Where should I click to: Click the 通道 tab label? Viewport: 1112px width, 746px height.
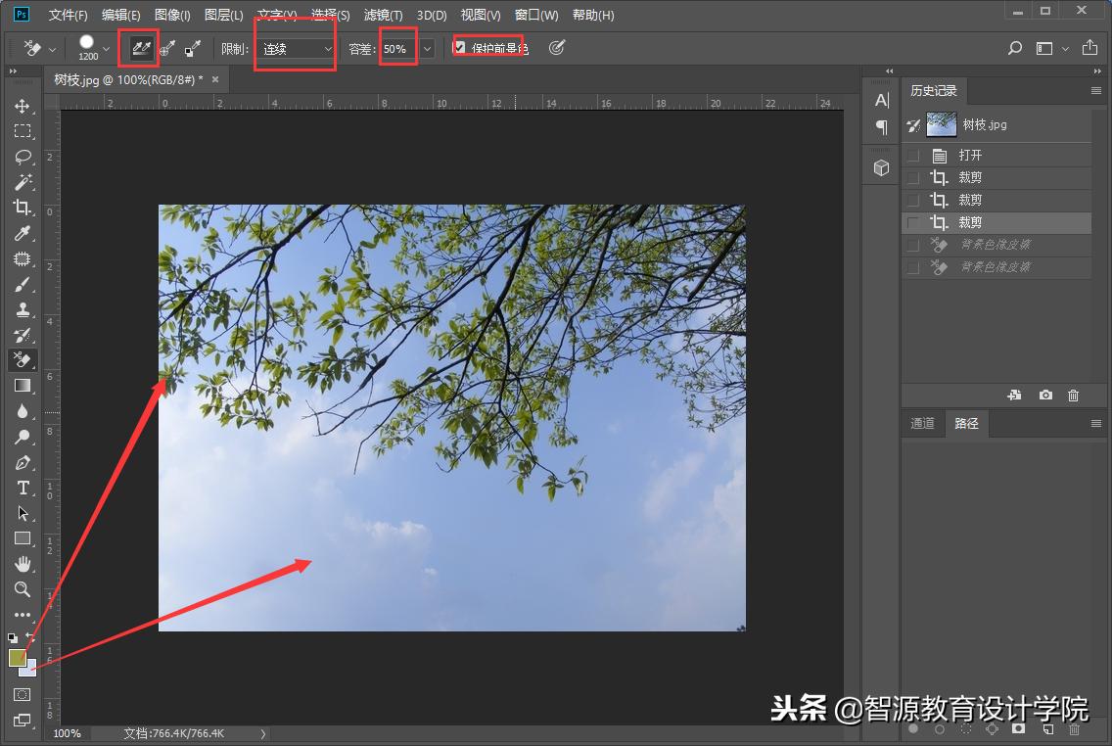tap(922, 423)
